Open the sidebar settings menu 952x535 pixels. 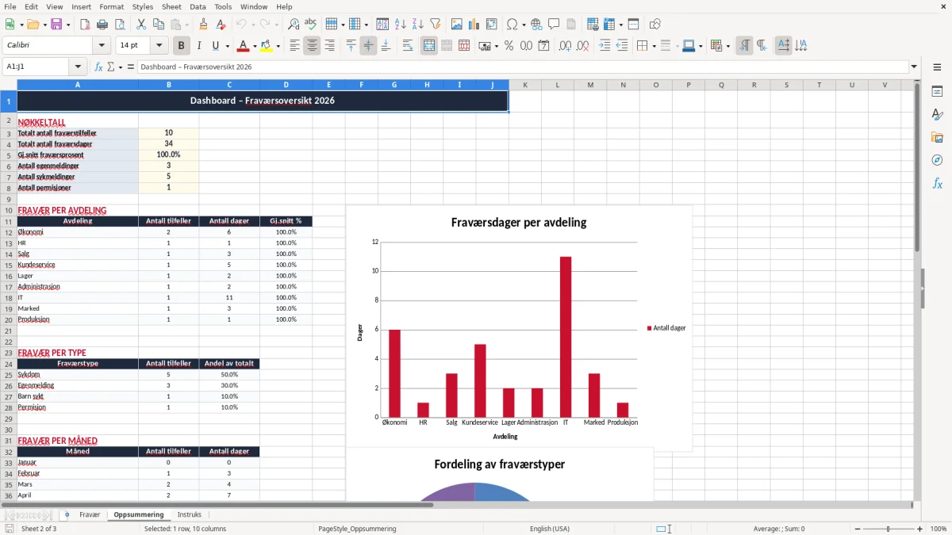point(937,67)
